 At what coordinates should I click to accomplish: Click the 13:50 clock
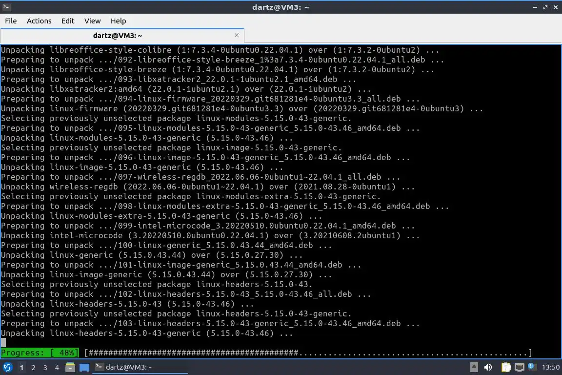(550, 367)
